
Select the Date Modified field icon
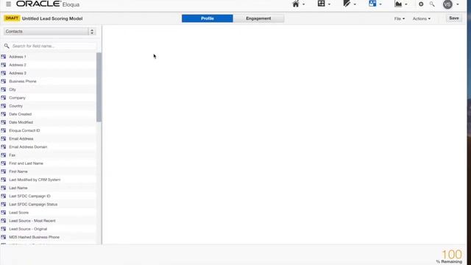4,122
